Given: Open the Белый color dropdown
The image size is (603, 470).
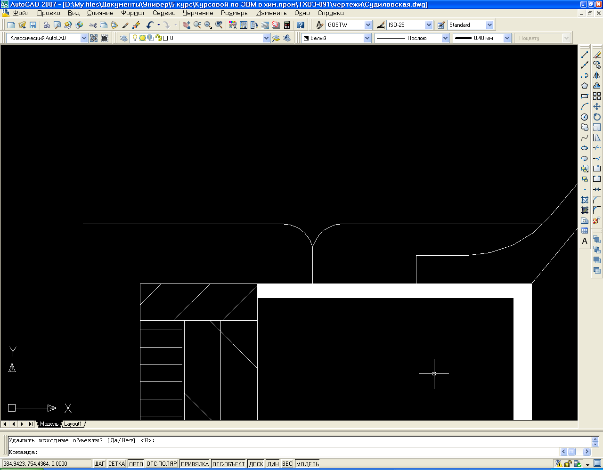Looking at the screenshot, I should pyautogui.click(x=367, y=38).
